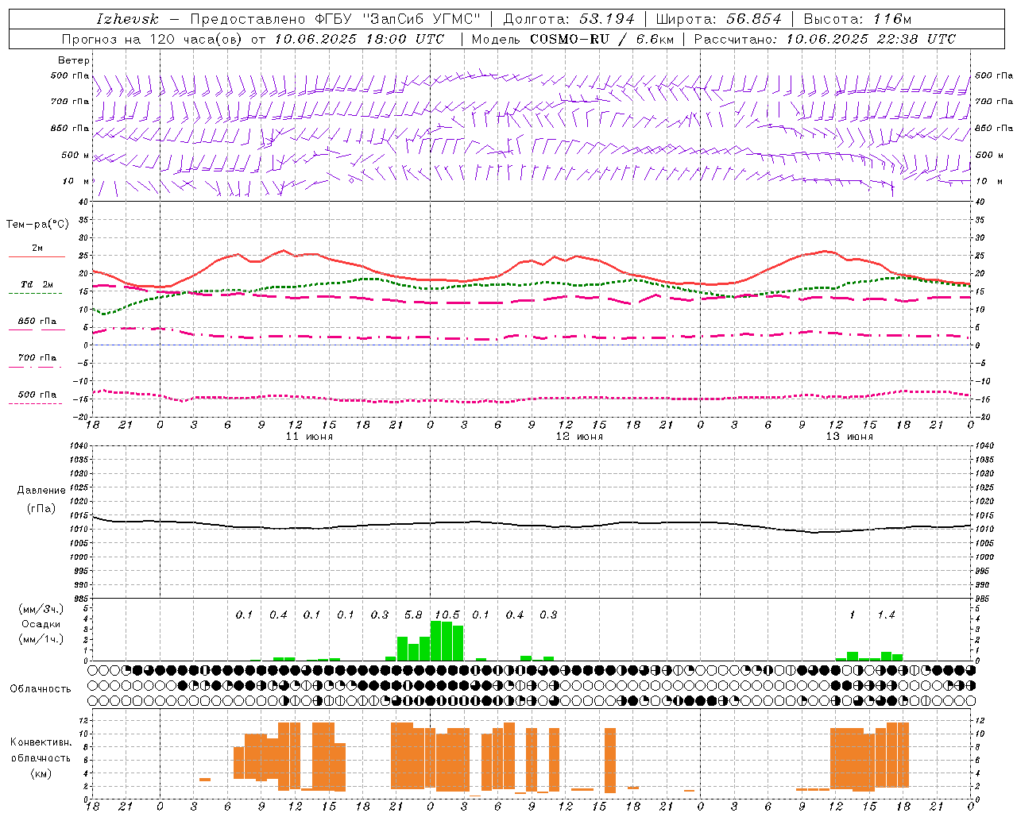The image size is (1017, 813).
Task: Click the "Td 2м" dew point legend entry
Action: (37, 285)
